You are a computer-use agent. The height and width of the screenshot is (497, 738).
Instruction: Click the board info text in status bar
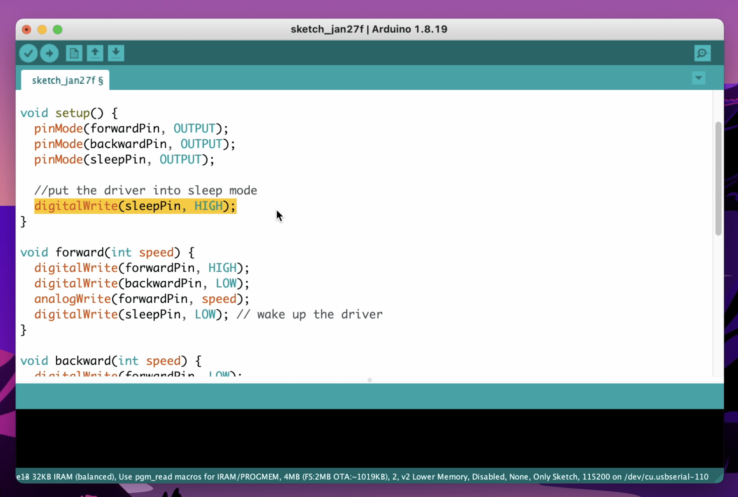(362, 477)
